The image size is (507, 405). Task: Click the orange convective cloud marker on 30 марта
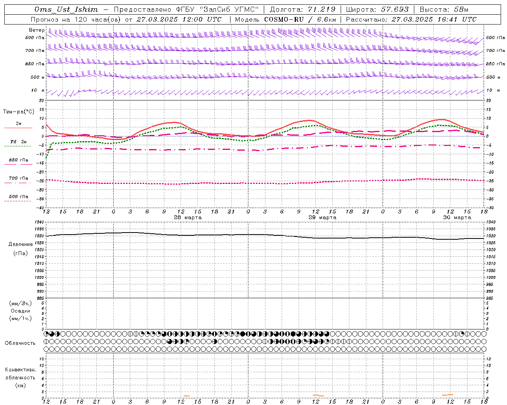[x=448, y=395]
